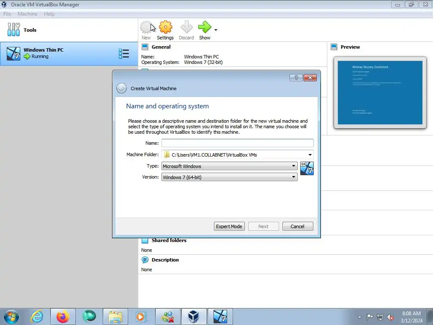The width and height of the screenshot is (433, 325).
Task: Open Windows Media Player from taskbar
Action: point(141,317)
